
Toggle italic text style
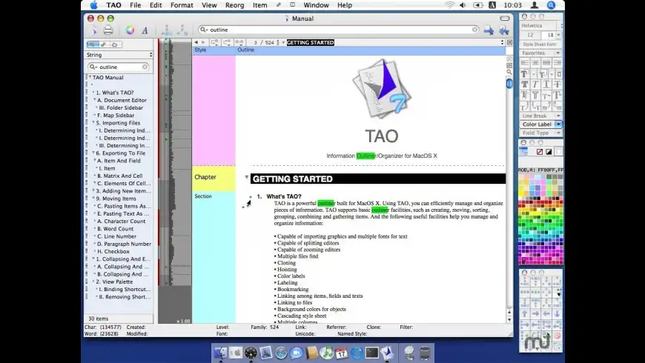(x=535, y=84)
